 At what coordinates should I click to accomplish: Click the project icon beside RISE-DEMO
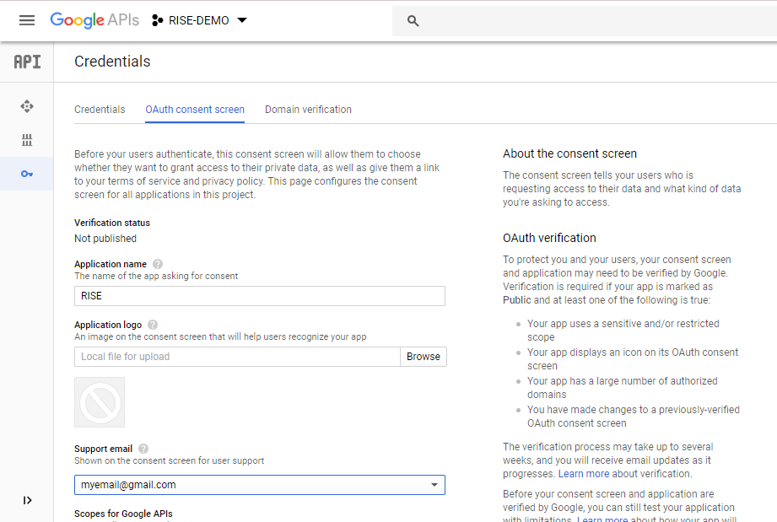[157, 20]
